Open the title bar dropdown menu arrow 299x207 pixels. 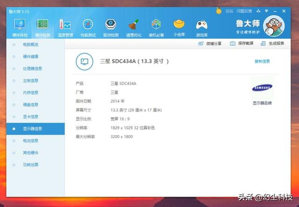[267, 11]
